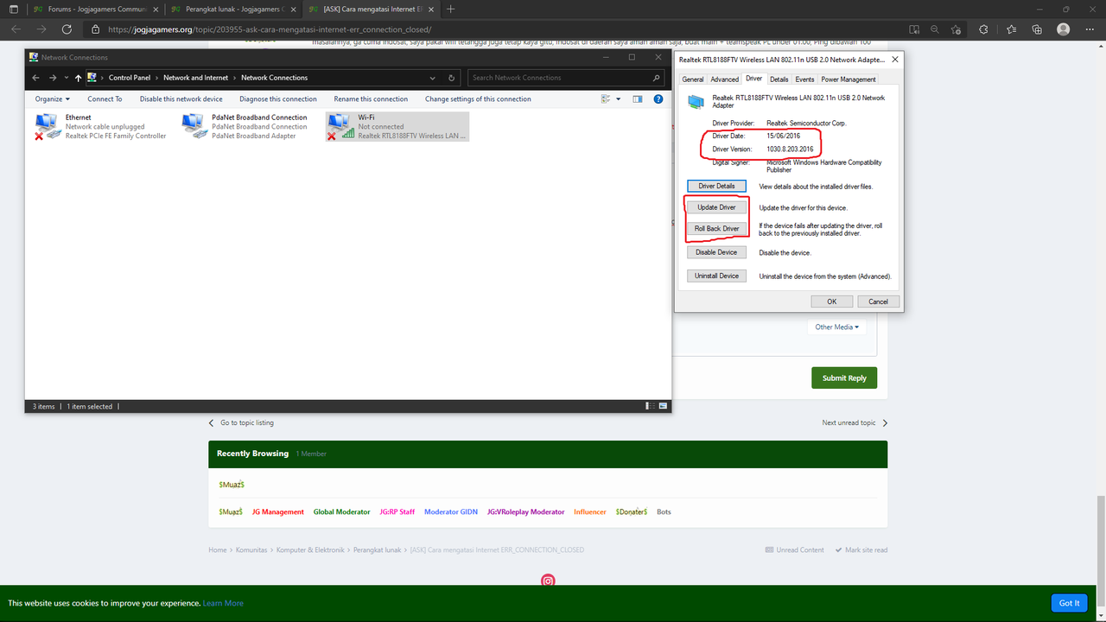This screenshot has height=622, width=1106.
Task: Open the view options dropdown arrow
Action: [619, 99]
